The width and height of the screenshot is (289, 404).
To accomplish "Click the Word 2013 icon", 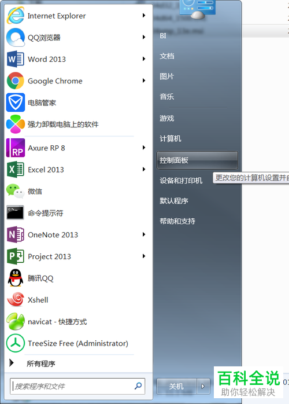I will [x=16, y=59].
